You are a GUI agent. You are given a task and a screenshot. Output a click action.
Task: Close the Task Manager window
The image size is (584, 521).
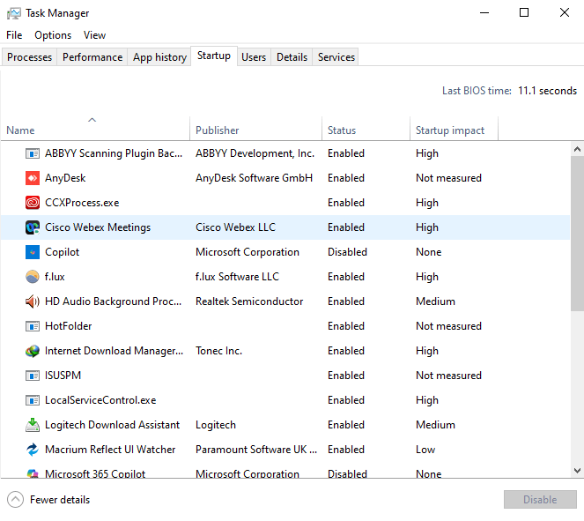(x=565, y=12)
